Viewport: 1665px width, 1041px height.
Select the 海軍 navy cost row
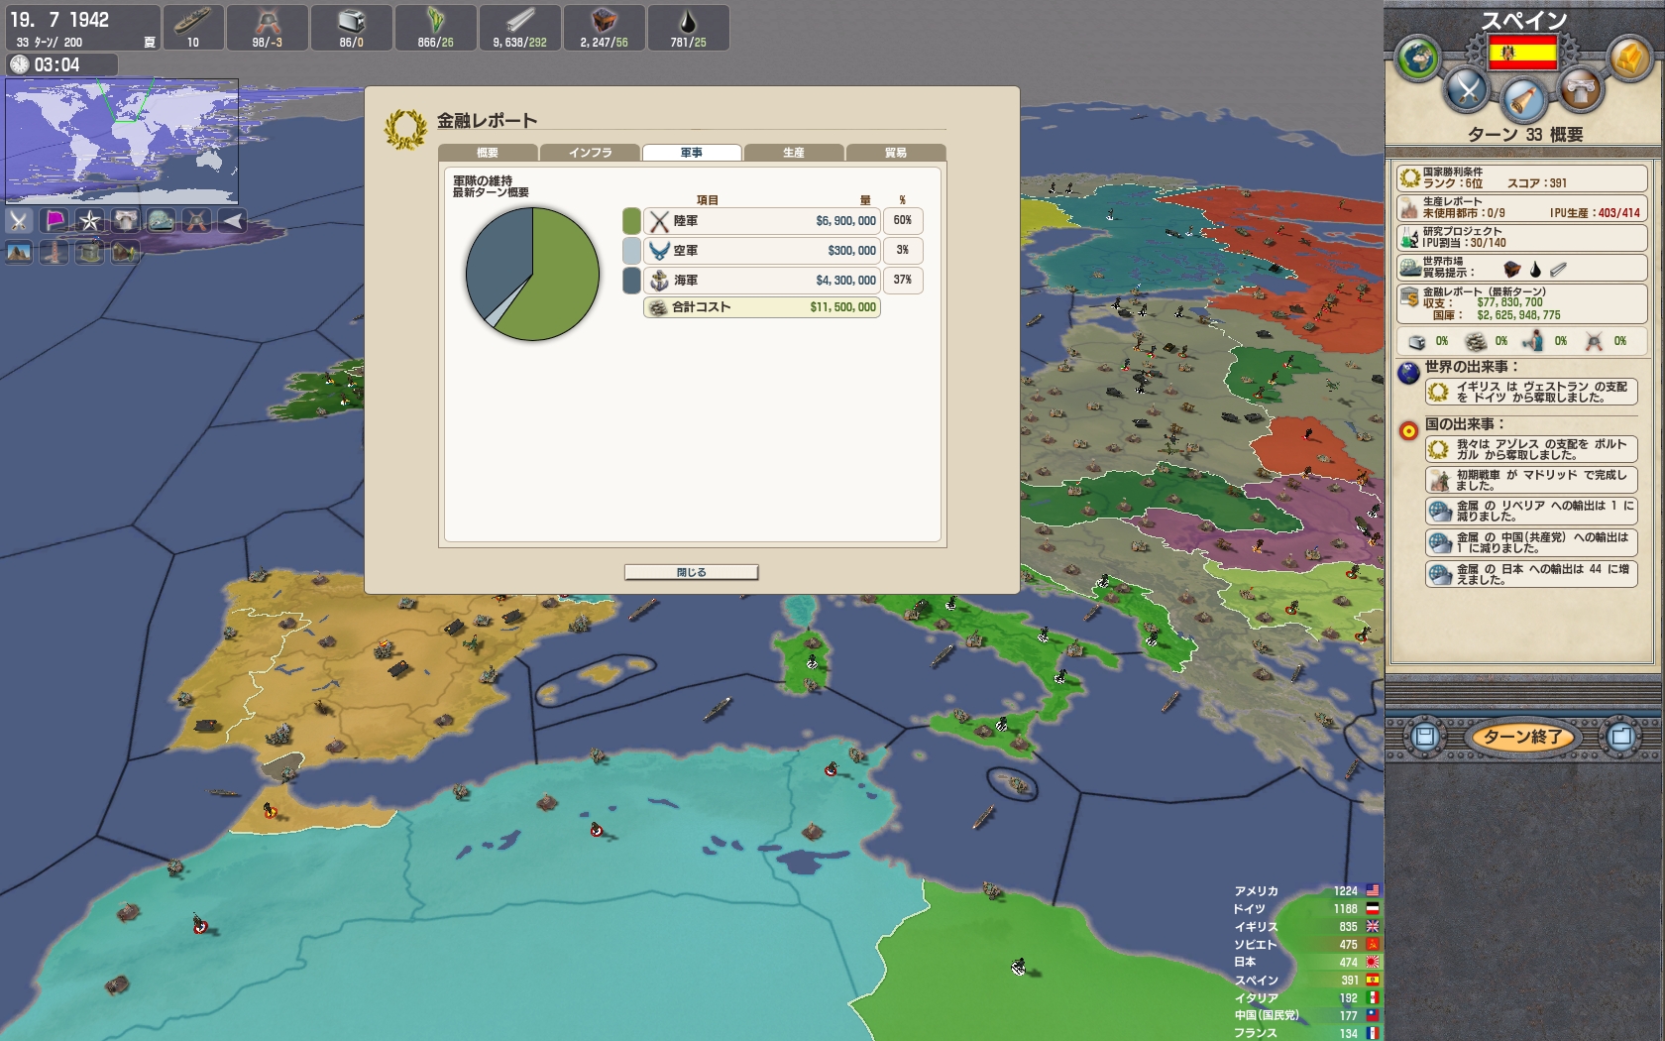click(762, 281)
